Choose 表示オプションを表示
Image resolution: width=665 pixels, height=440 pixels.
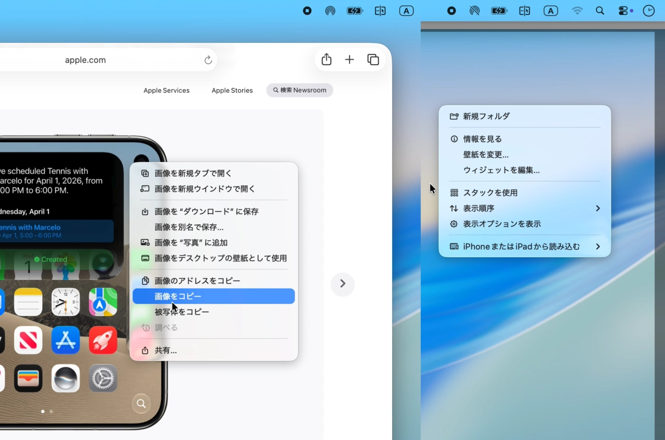point(525,224)
